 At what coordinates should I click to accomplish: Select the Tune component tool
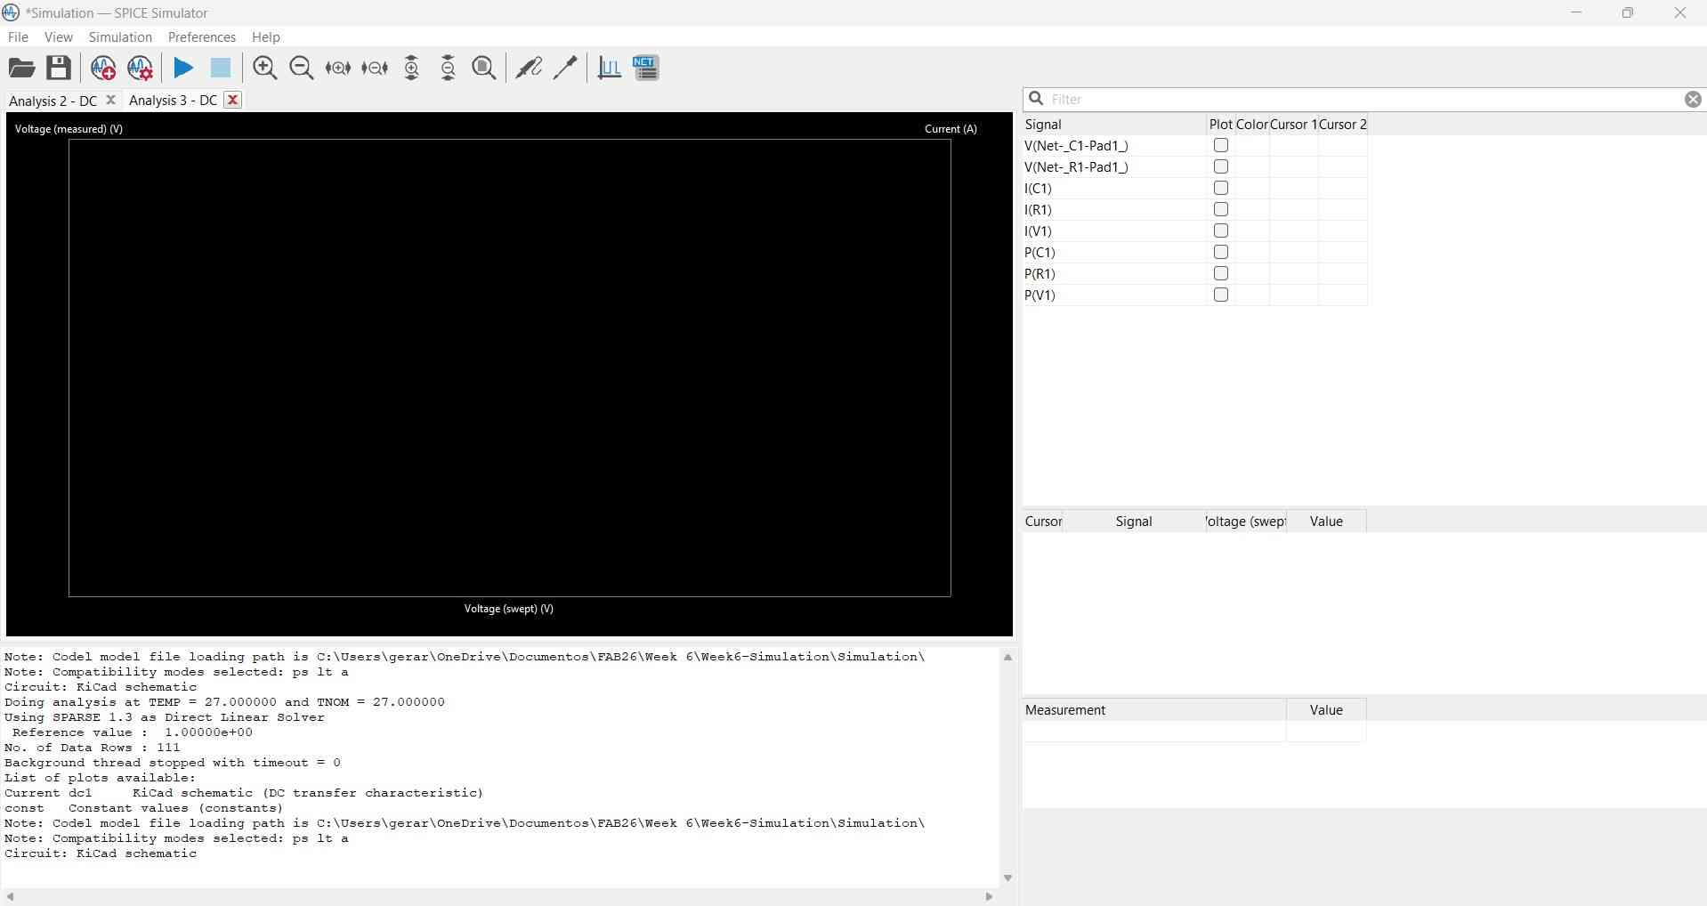[x=565, y=68]
